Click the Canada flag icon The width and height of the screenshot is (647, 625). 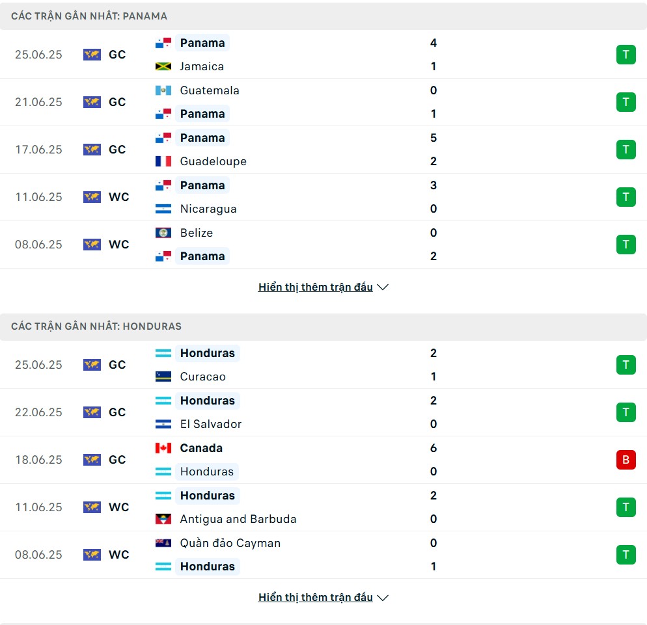click(163, 447)
